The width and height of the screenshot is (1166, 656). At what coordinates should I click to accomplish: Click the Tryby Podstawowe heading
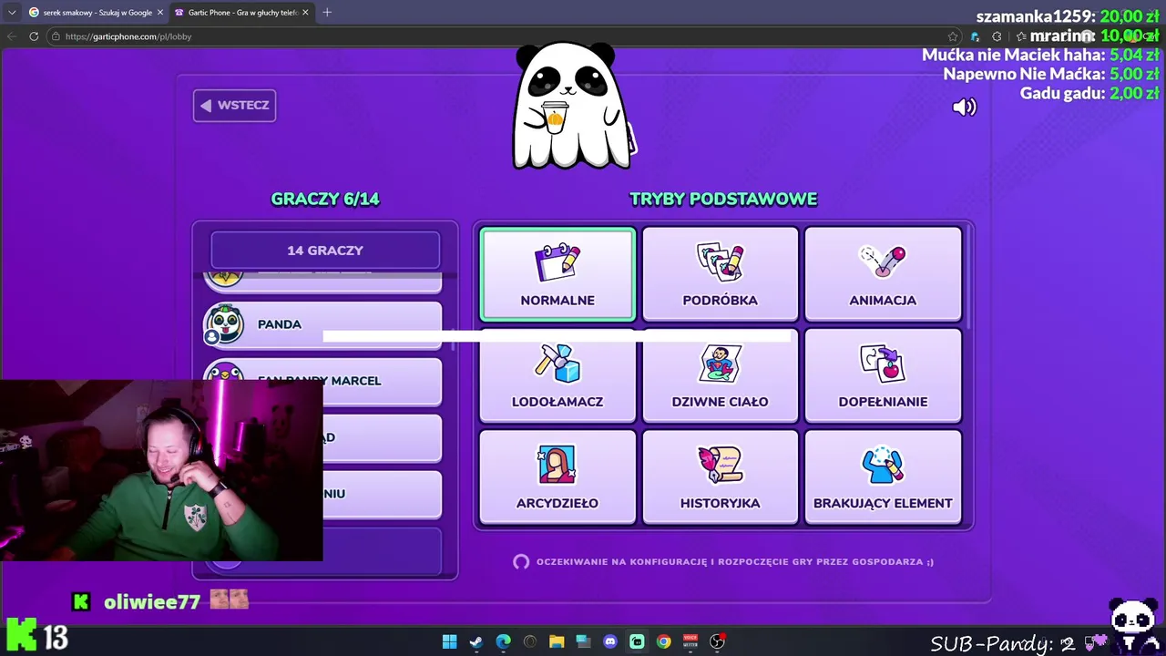tap(723, 199)
